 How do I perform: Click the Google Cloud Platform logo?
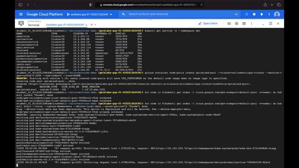(45, 14)
